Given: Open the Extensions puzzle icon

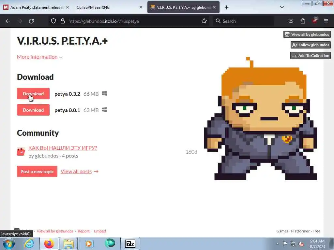Looking at the screenshot, I should 303,21.
